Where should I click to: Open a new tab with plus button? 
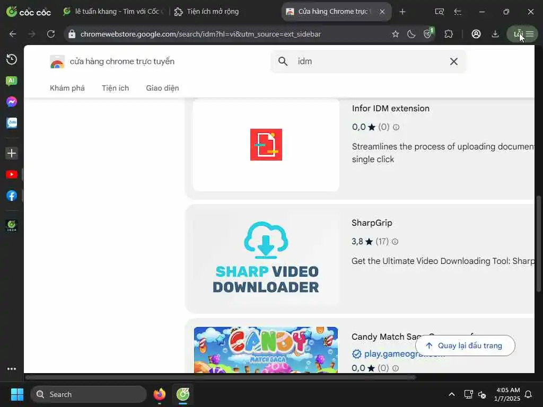[402, 12]
